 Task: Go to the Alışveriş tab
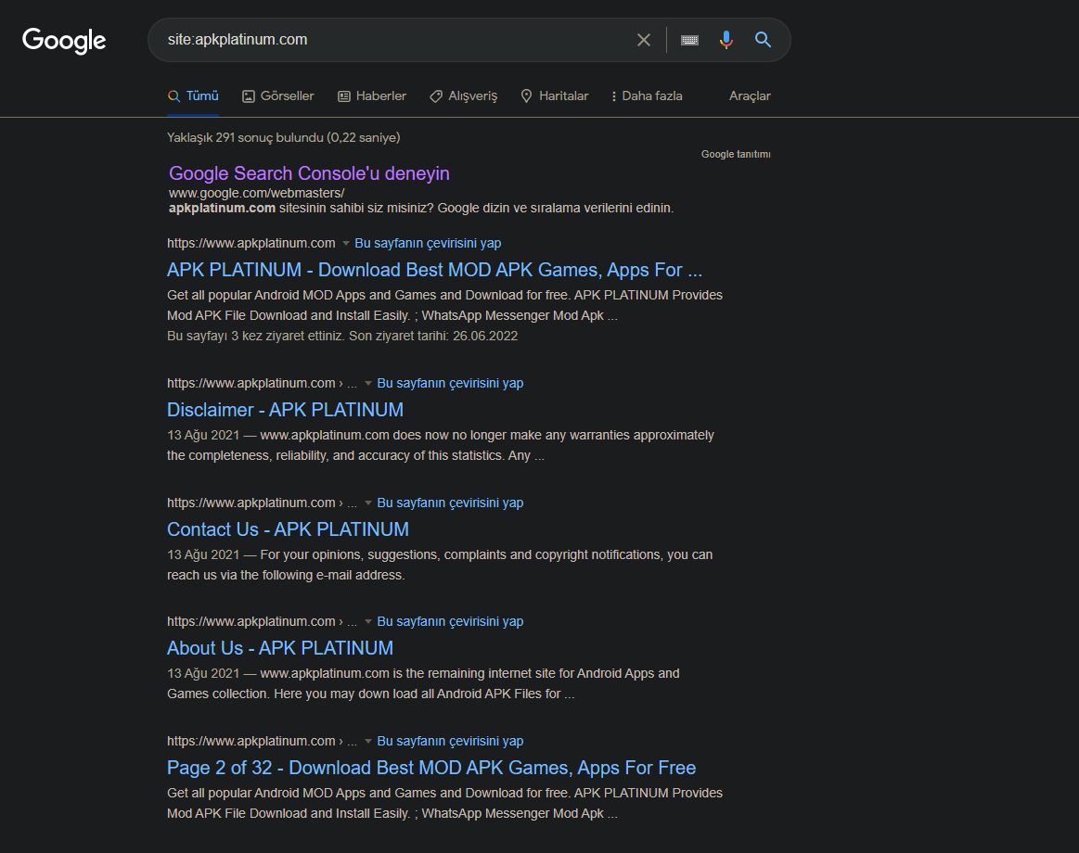pyautogui.click(x=463, y=96)
